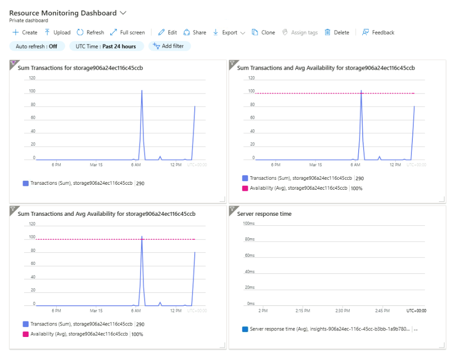Refresh the dashboard using the Refresh icon
The width and height of the screenshot is (457, 359).
[80, 33]
